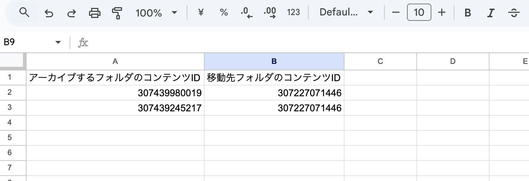This screenshot has height=181, width=529.
Task: Open the Default font dropdown
Action: click(346, 13)
